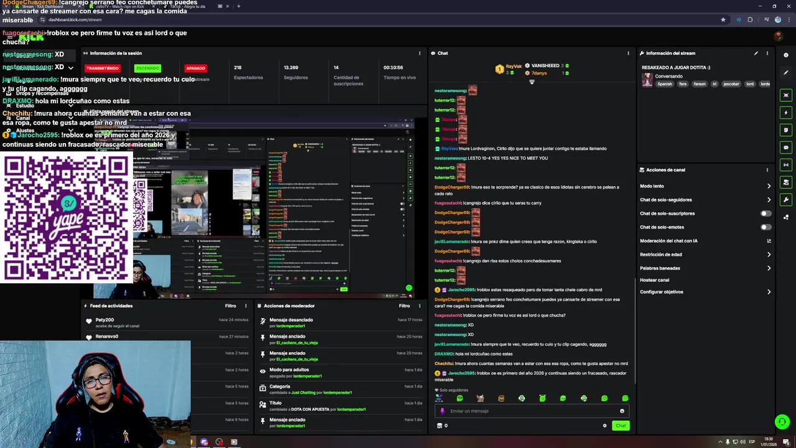Open Filtro in Acciones de moderador
This screenshot has height=448, width=796.
click(x=404, y=306)
